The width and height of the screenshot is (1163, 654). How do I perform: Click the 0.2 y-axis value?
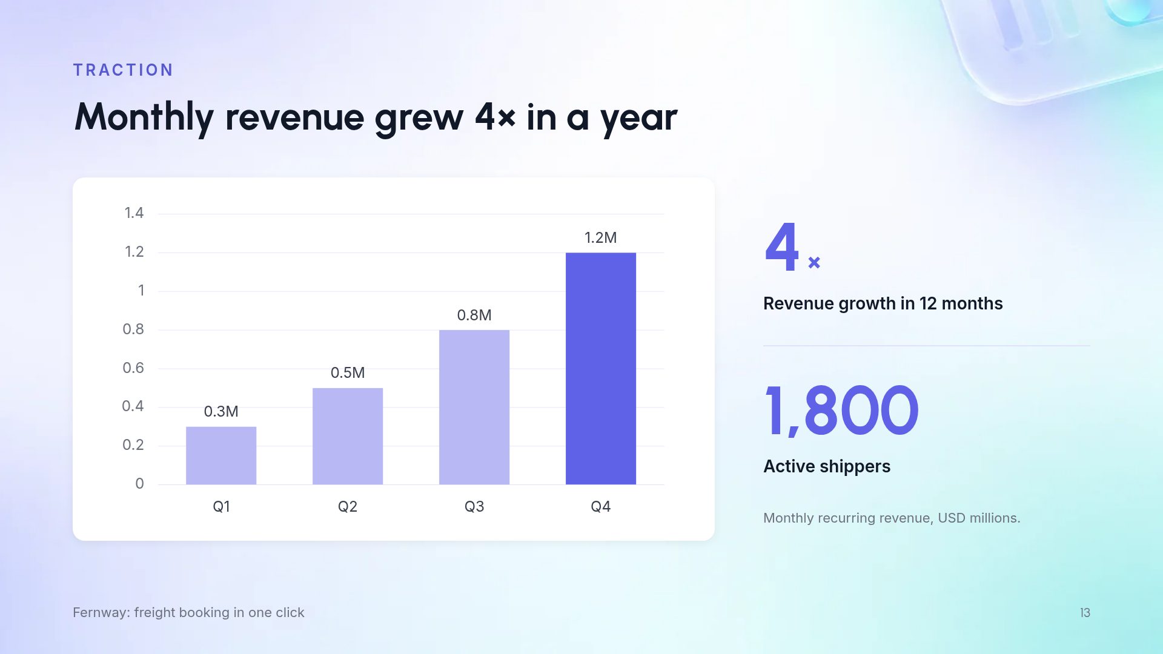(133, 445)
